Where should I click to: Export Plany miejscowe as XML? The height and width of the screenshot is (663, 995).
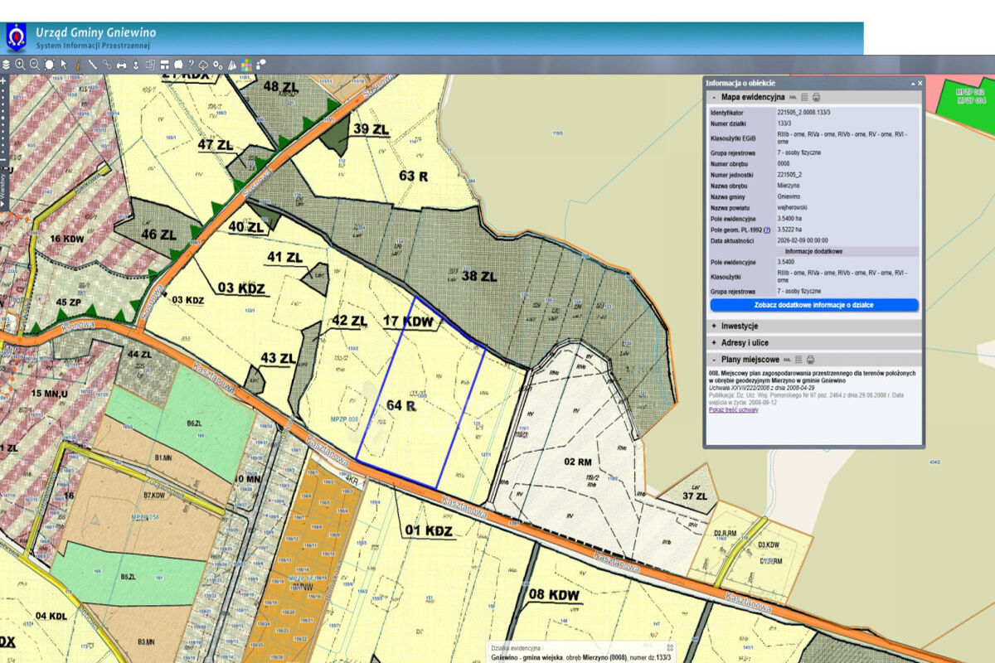click(788, 360)
